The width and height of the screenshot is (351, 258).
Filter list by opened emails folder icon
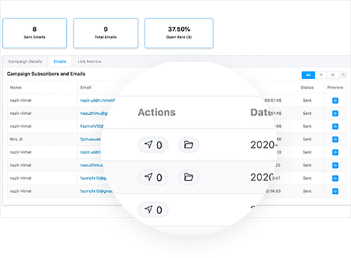tap(332, 75)
